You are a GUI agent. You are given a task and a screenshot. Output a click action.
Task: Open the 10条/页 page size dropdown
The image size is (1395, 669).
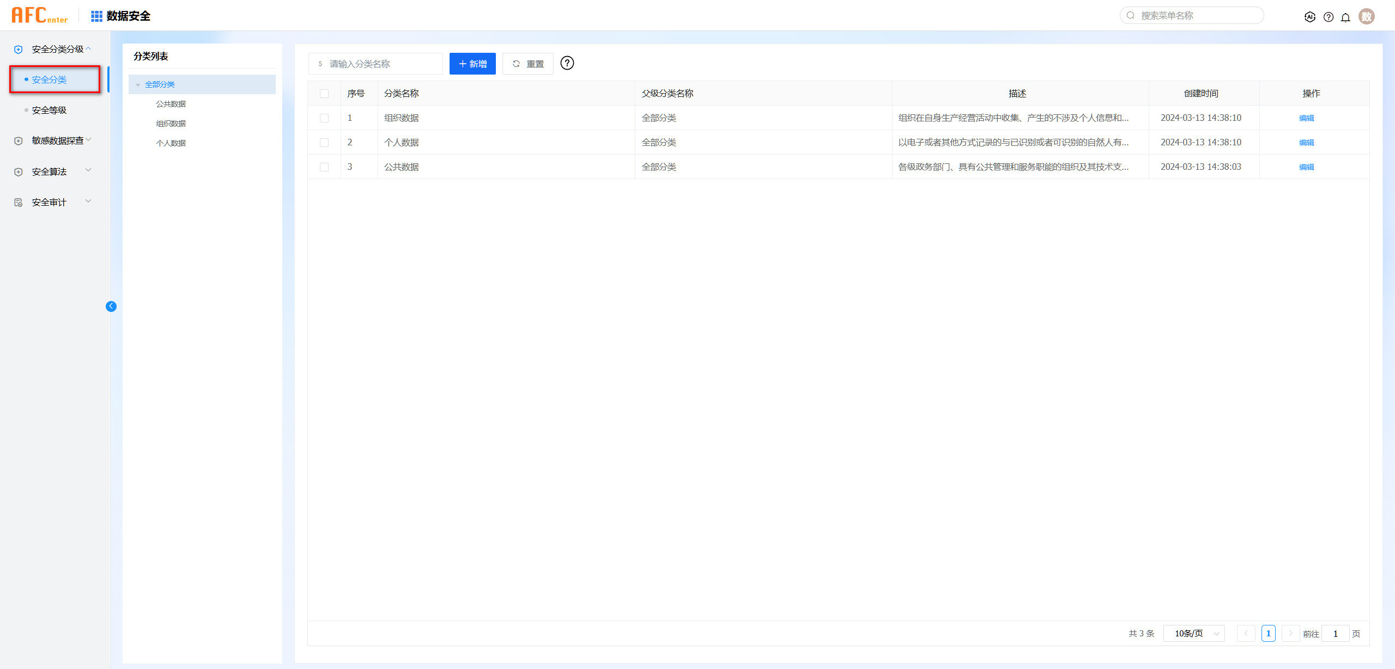tap(1193, 634)
